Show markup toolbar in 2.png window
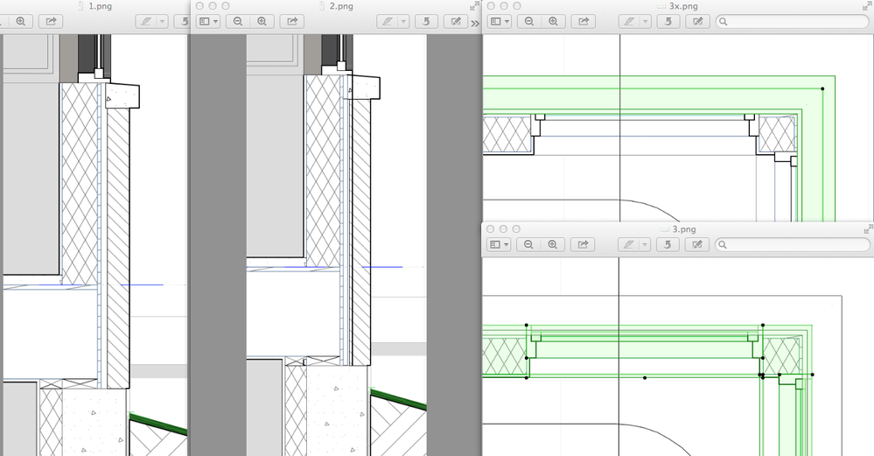This screenshot has height=456, width=874. (455, 21)
